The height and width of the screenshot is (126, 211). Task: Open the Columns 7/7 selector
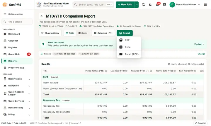103,33
